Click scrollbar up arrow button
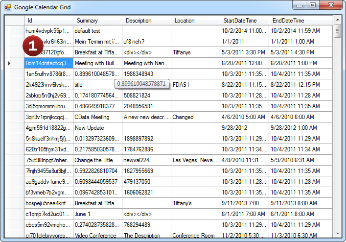The image size is (346, 242). click(337, 20)
